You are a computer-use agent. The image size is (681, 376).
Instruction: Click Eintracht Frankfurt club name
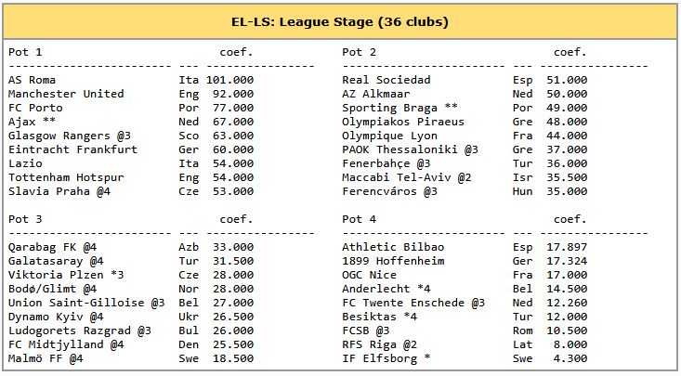click(72, 149)
